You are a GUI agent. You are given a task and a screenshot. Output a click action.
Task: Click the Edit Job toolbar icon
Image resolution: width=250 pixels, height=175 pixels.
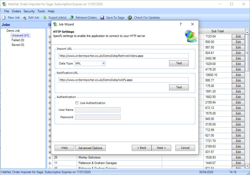(x=25, y=18)
